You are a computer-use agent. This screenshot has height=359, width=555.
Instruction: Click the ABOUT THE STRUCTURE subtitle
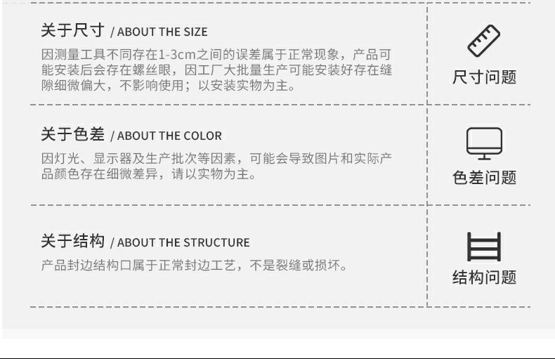[183, 242]
